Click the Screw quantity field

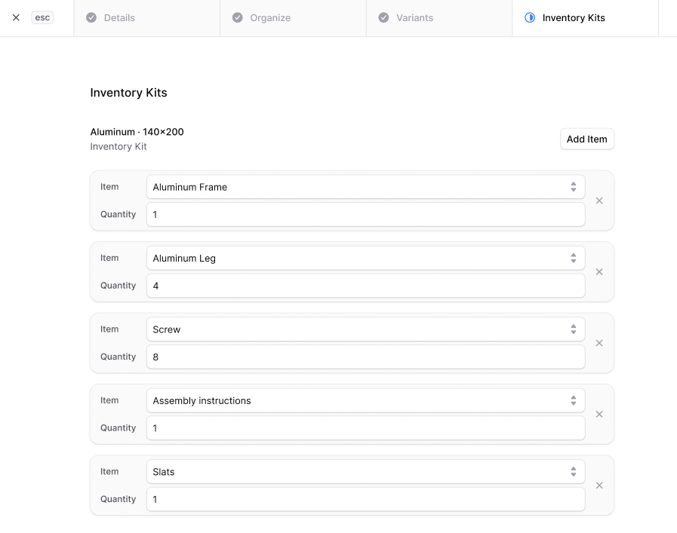[366, 357]
